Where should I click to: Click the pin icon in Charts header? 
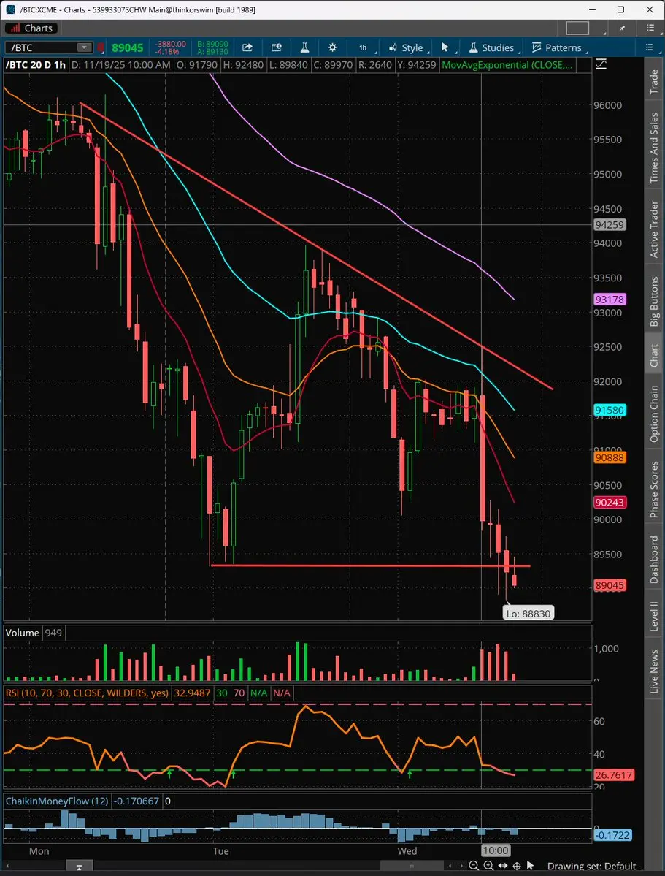(623, 28)
